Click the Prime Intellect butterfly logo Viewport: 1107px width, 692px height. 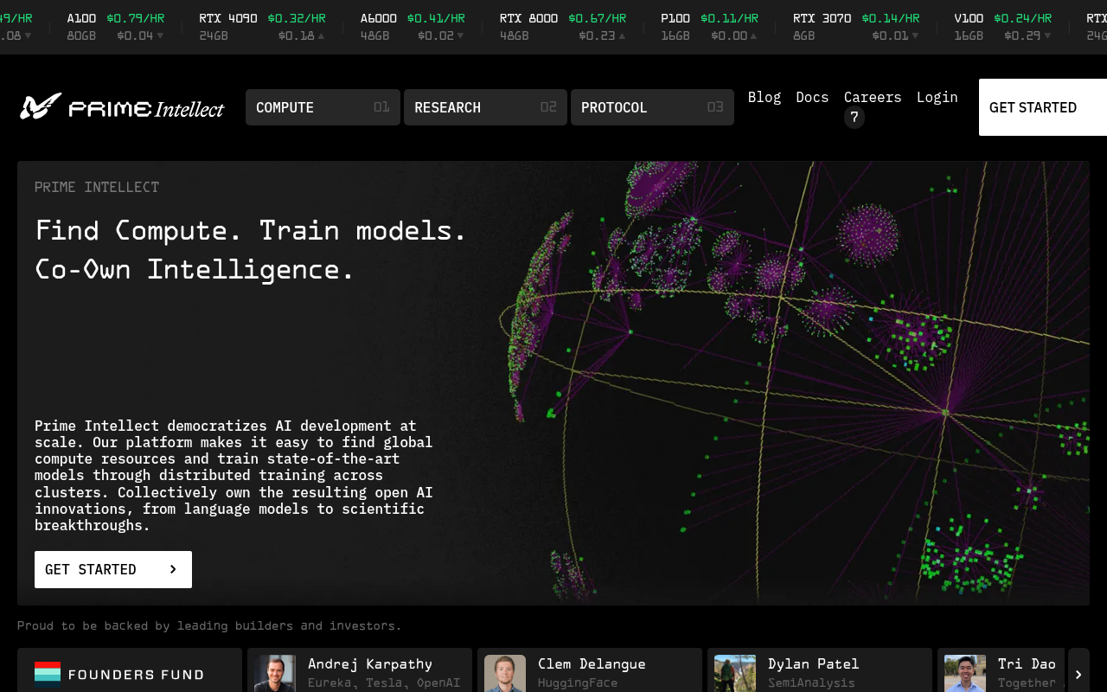tap(41, 107)
